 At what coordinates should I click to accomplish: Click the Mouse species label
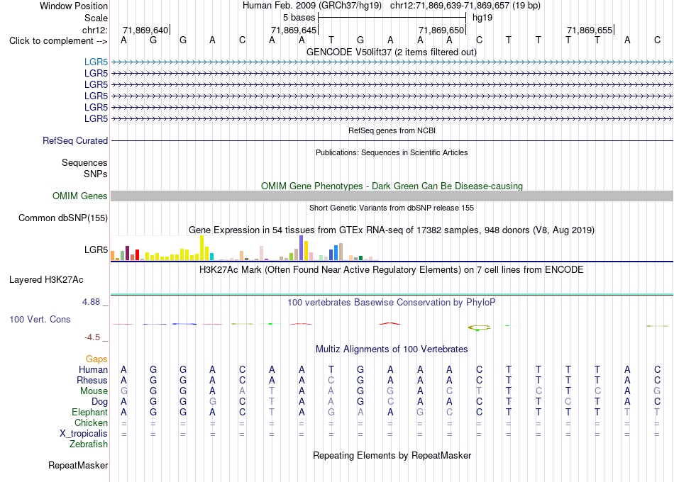coord(94,391)
